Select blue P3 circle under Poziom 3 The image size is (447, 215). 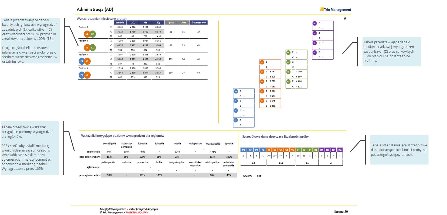click(82, 75)
